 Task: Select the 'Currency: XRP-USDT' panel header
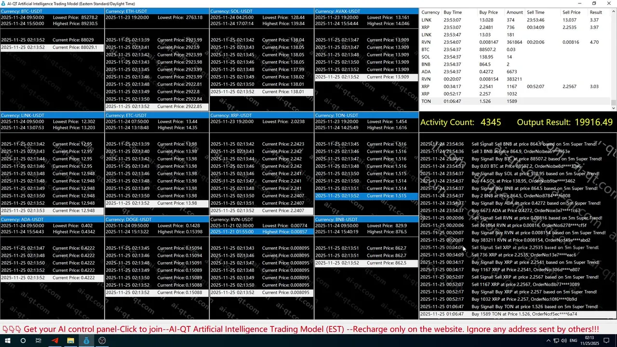tap(262, 116)
